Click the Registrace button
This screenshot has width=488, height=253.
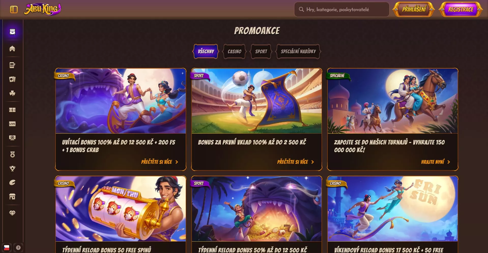(461, 9)
